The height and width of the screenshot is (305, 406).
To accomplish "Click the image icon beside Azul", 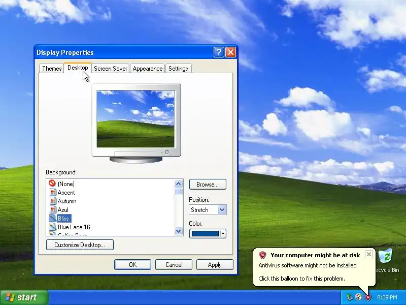I will [53, 210].
